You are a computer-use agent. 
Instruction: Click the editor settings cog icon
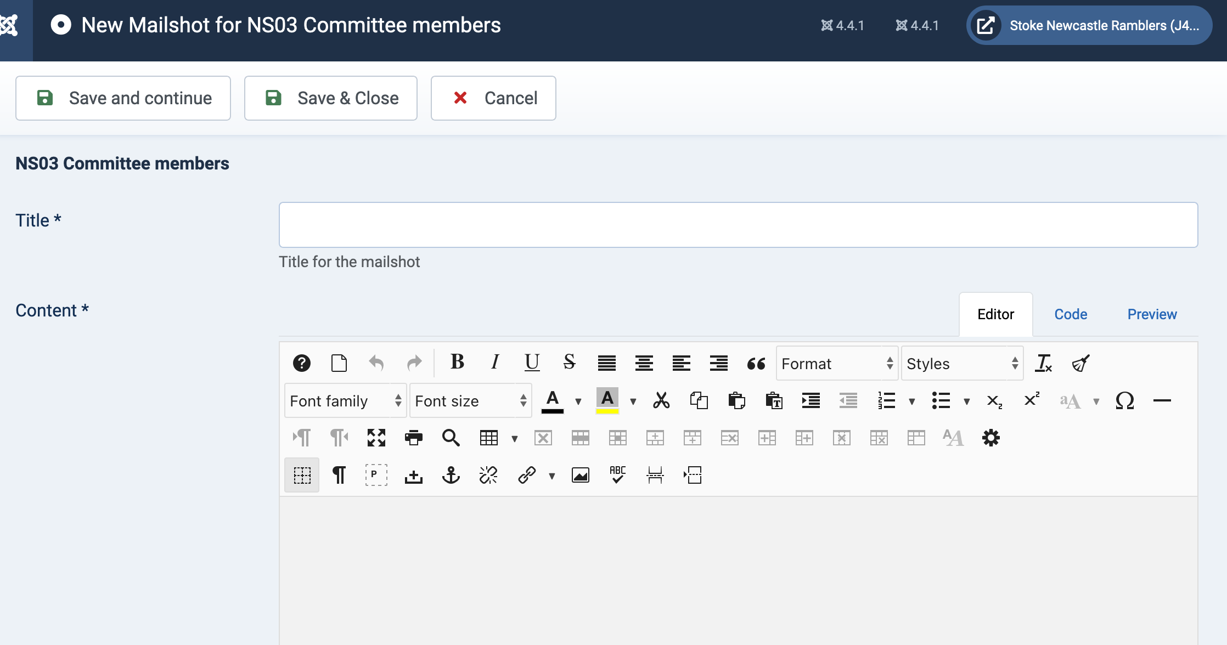point(991,438)
